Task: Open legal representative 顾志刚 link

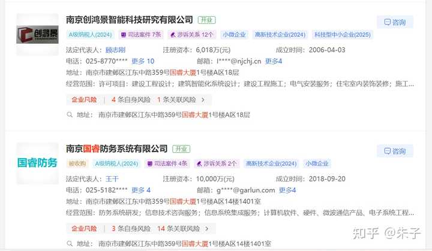Action: [x=115, y=50]
